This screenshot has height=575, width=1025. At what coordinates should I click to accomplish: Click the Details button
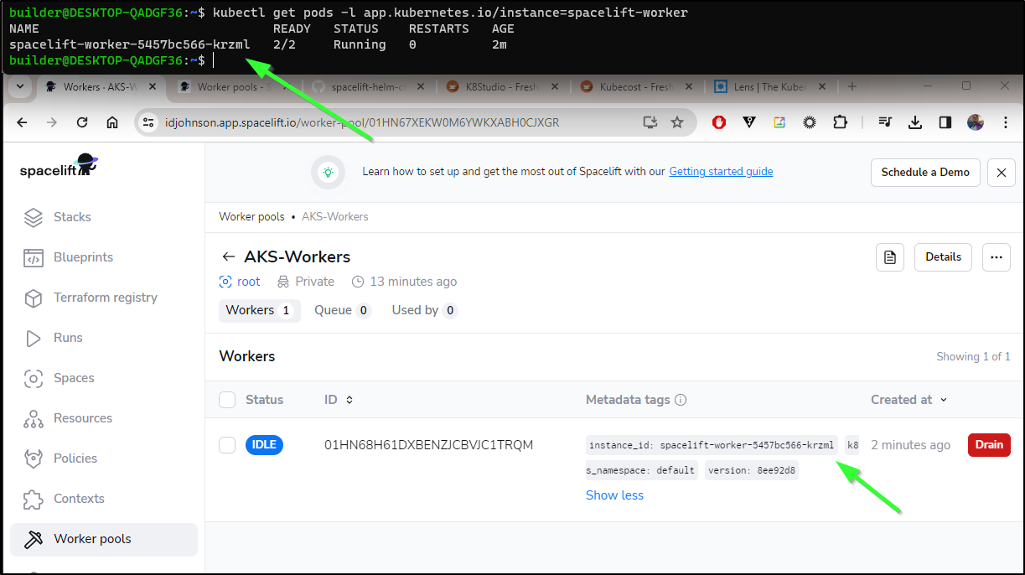coord(943,257)
